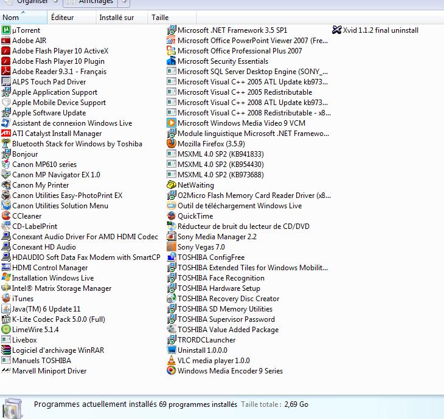Click the Xvid 1.1.2 icon
Image resolution: width=444 pixels, height=419 pixels.
(x=337, y=30)
